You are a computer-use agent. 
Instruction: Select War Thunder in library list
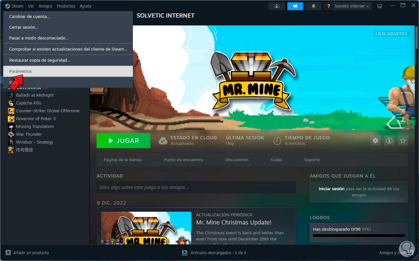click(29, 134)
